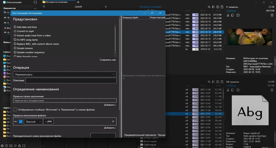
Task: Open a new tab with plus icon
Action: coord(78,2)
